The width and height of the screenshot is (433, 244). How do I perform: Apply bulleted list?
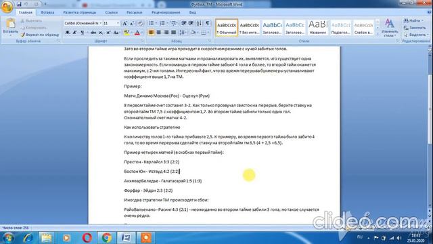point(152,23)
